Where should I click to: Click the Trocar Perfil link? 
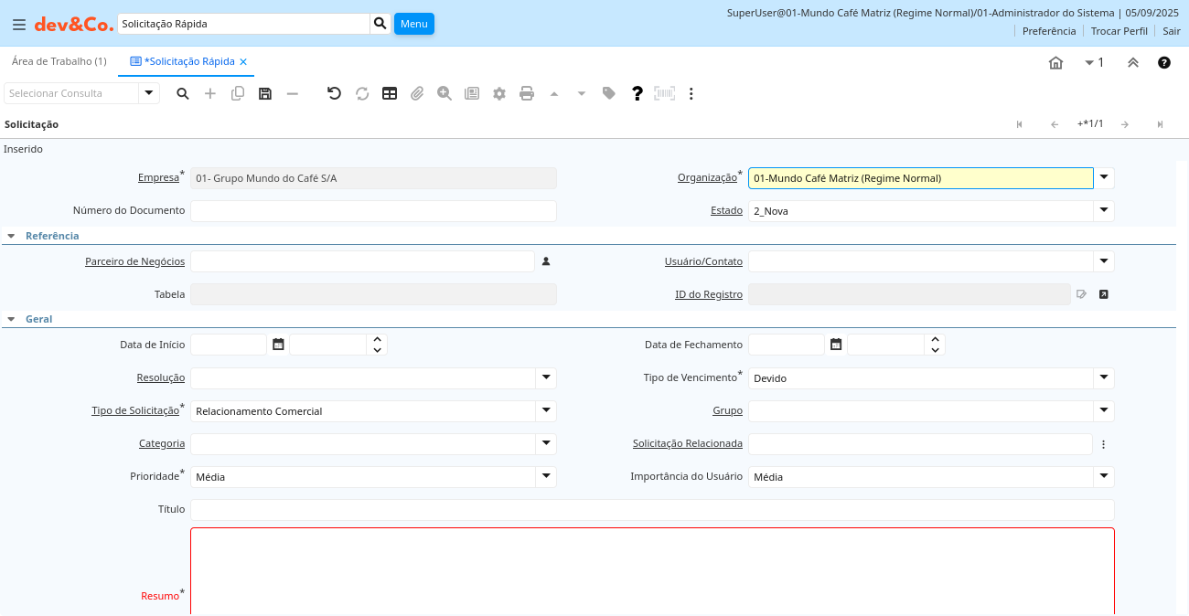(1119, 31)
